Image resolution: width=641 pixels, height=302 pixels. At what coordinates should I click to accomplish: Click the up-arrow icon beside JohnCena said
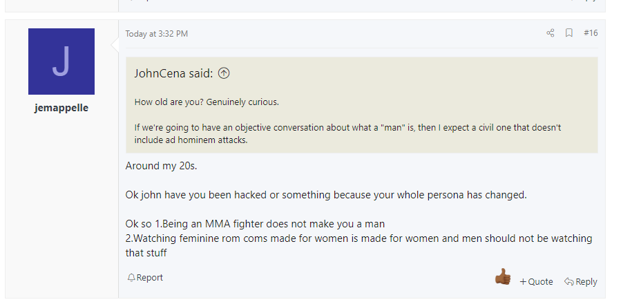[x=224, y=73]
